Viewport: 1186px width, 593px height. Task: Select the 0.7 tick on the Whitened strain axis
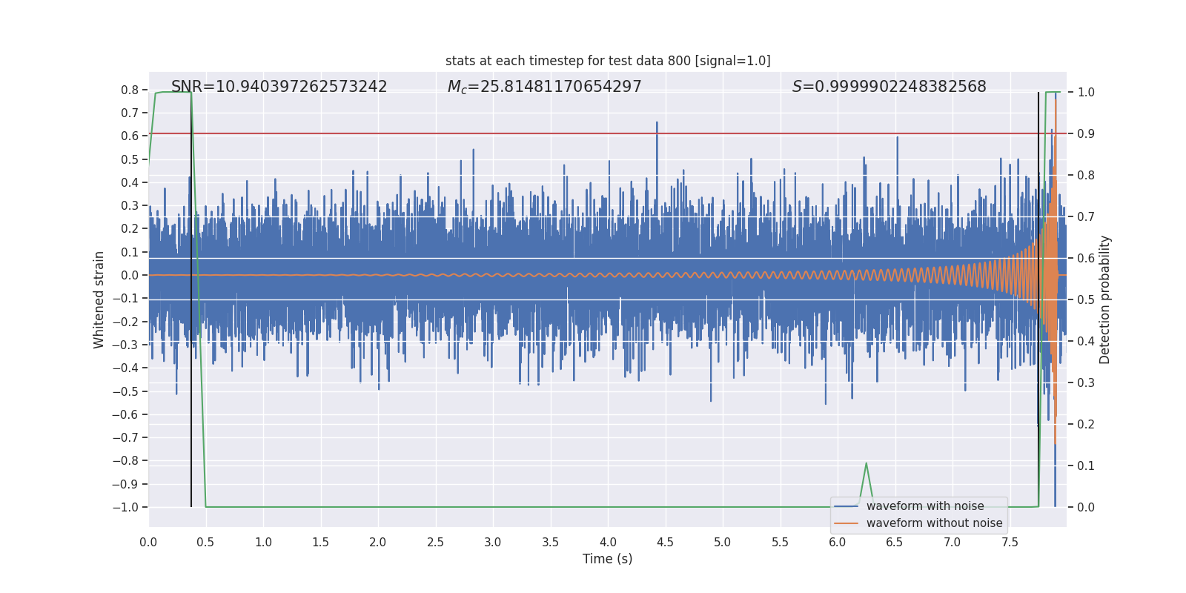pos(130,113)
